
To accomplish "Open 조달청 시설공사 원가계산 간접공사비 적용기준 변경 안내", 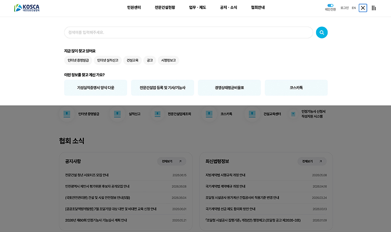I will (243, 198).
